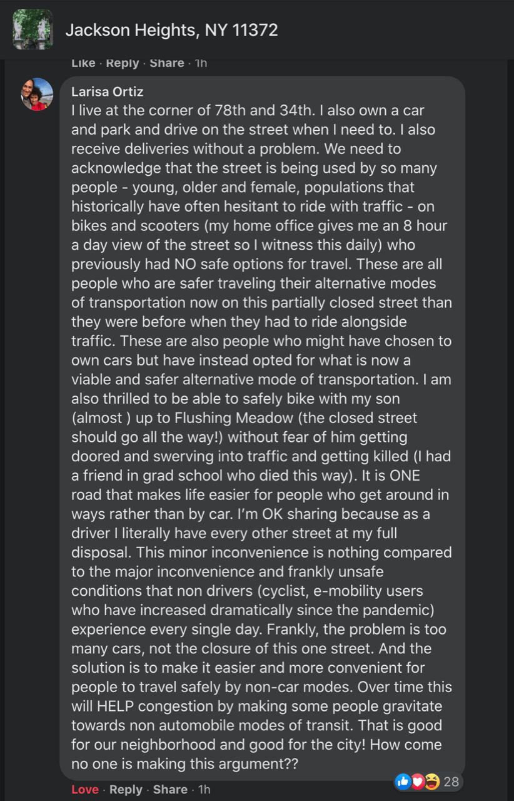The height and width of the screenshot is (801, 514).
Task: Click Share on the previous comment
Action: tap(167, 63)
